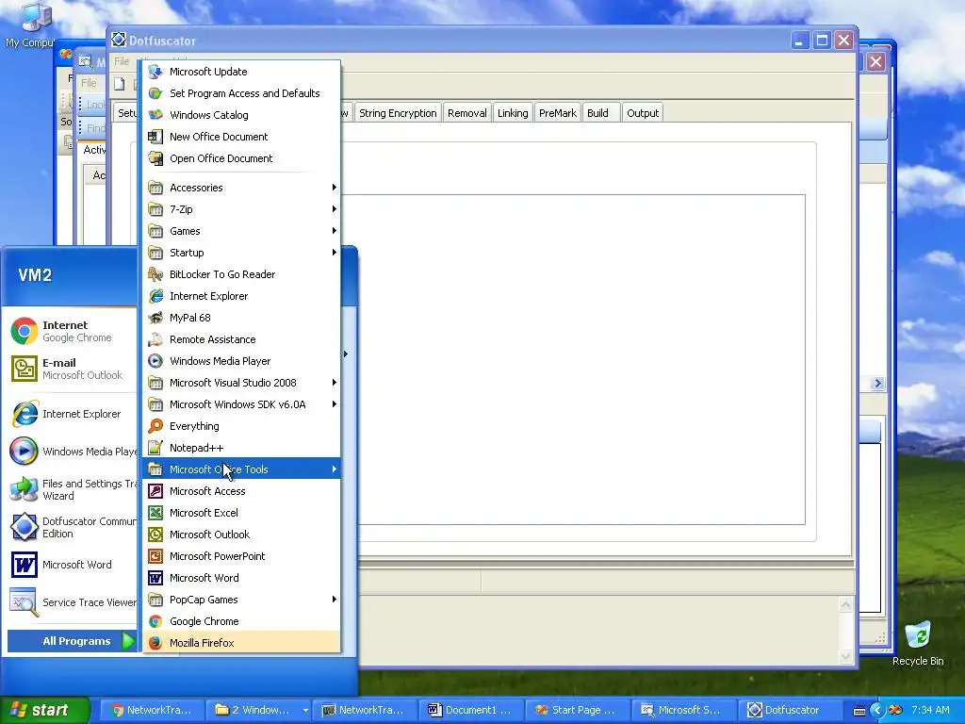Image resolution: width=965 pixels, height=724 pixels.
Task: Open Internet Explorer in Start menu left pane
Action: point(72,414)
